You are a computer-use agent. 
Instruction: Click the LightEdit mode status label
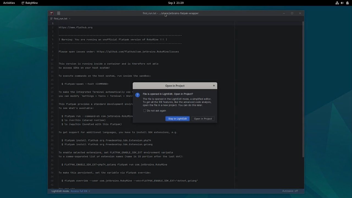[x=61, y=191]
